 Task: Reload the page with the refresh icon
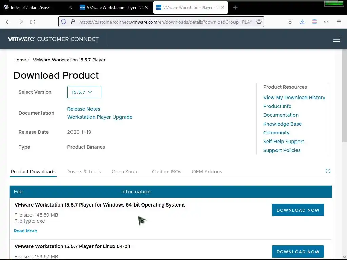point(33,22)
